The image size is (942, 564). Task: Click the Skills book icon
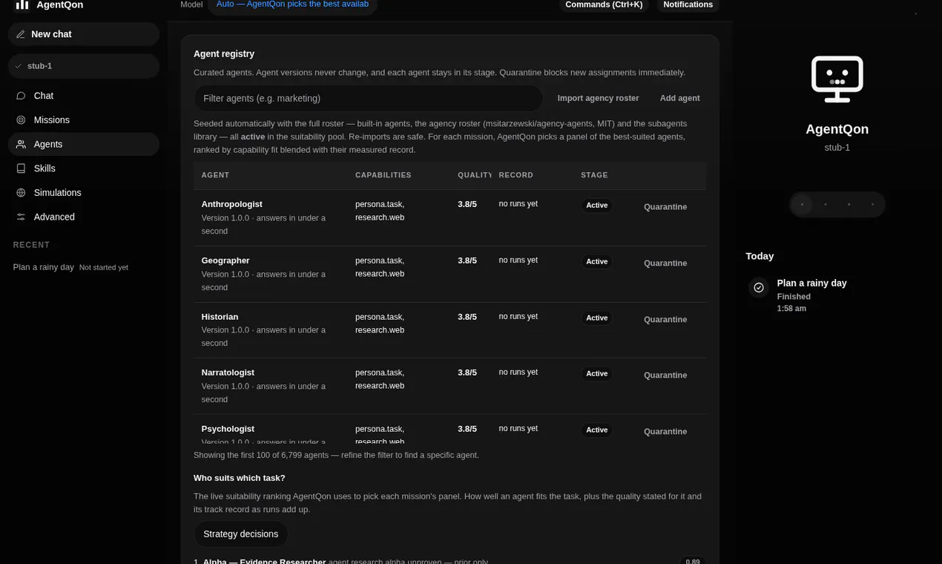(21, 168)
